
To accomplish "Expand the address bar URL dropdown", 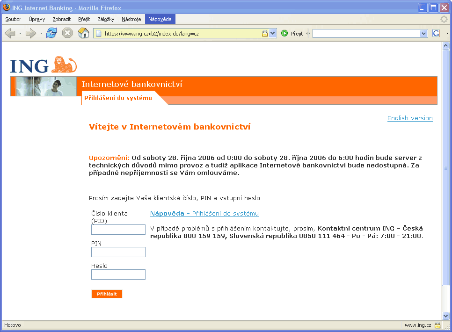I will [273, 33].
